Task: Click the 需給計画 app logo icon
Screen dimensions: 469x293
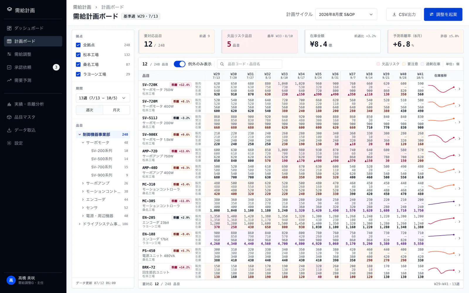Action: [9, 10]
